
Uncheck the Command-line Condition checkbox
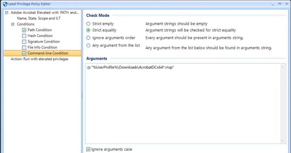(x=24, y=53)
